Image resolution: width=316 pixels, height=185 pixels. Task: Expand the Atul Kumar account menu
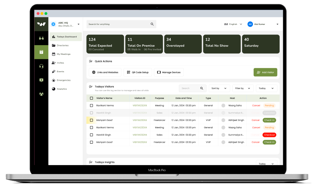(278, 24)
